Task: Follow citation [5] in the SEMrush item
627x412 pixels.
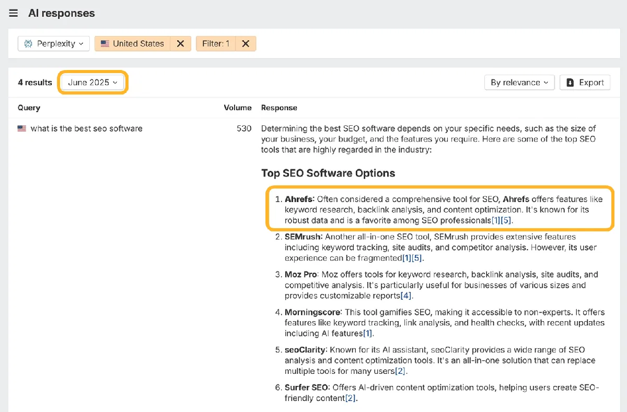Action: pos(416,258)
